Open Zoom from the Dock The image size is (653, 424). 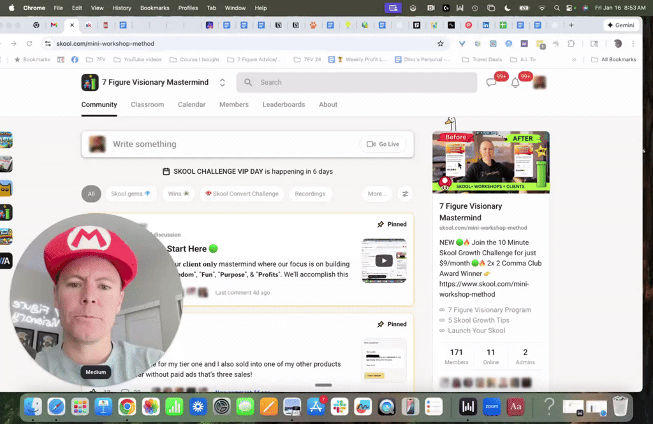click(x=492, y=407)
